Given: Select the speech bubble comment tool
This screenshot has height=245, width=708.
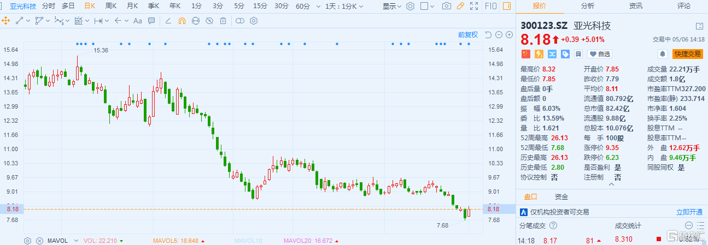Looking at the screenshot, I should tap(151, 21).
